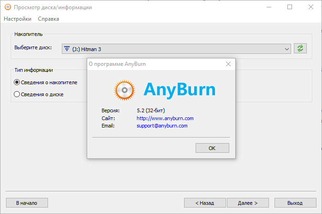Close the 'О программе AnyBurn' dialog
This screenshot has height=214, width=322.
pyautogui.click(x=228, y=64)
